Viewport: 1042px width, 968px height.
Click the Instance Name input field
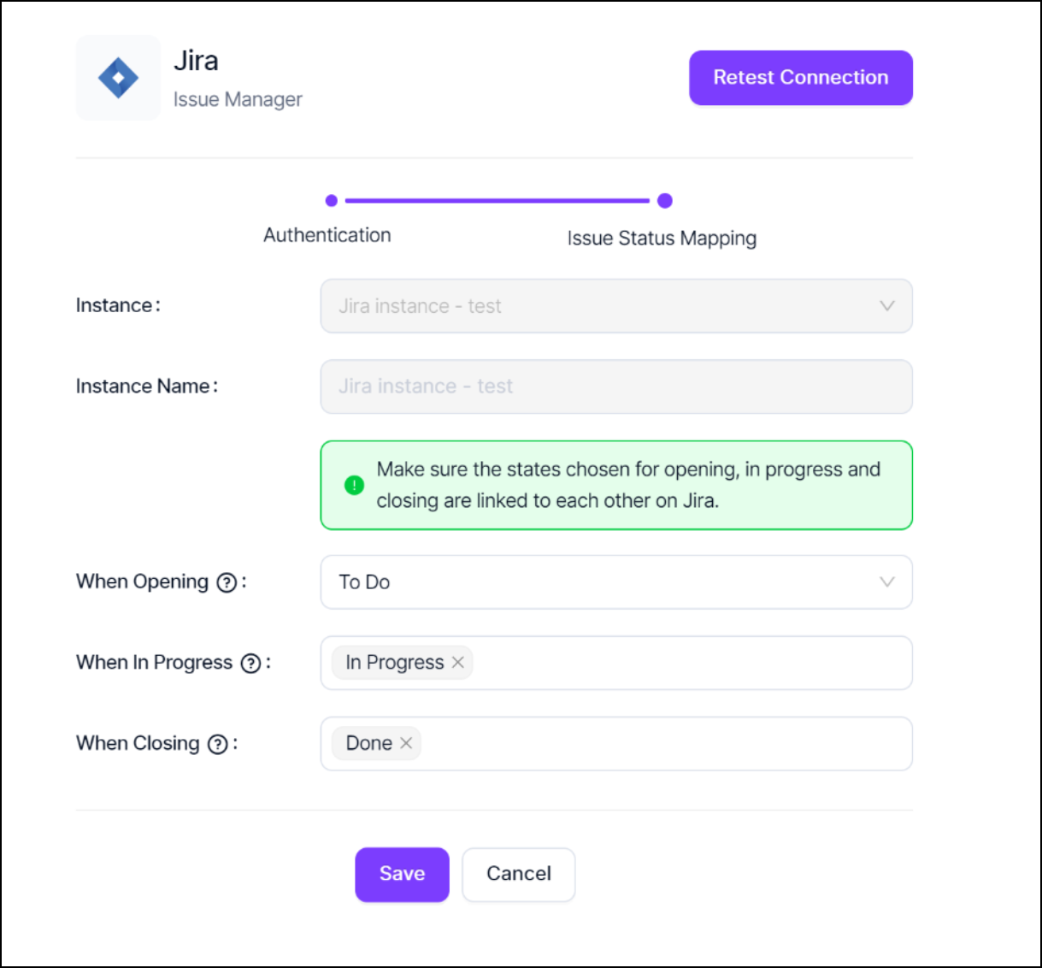pos(615,387)
